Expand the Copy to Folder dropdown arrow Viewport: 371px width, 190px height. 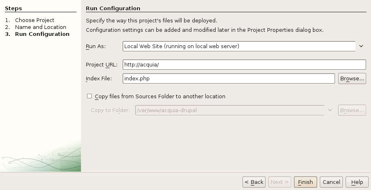coord(330,110)
